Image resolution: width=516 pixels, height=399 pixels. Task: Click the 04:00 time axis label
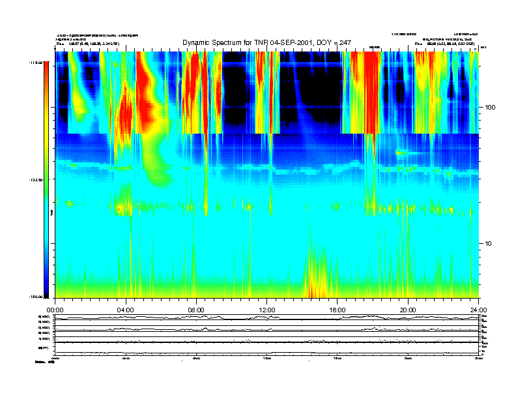126,310
